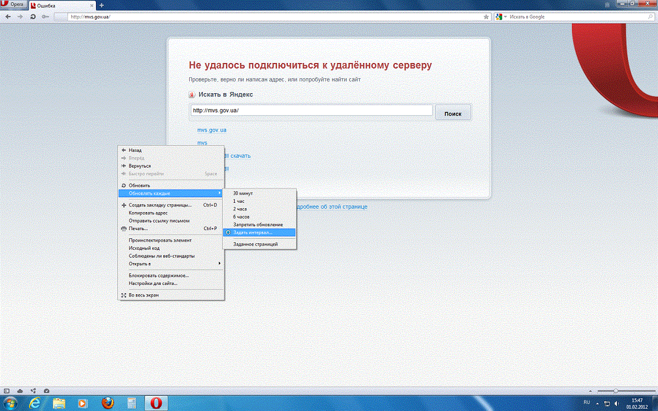Viewport: 658px width, 411px height.
Task: Open the Opera main menu button
Action: [x=13, y=4]
